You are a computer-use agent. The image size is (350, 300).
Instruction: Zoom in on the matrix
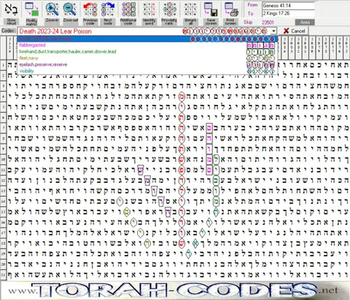52,13
